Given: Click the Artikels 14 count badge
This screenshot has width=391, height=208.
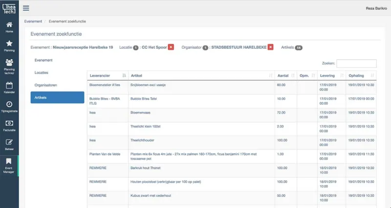Looking at the screenshot, I should 299,48.
